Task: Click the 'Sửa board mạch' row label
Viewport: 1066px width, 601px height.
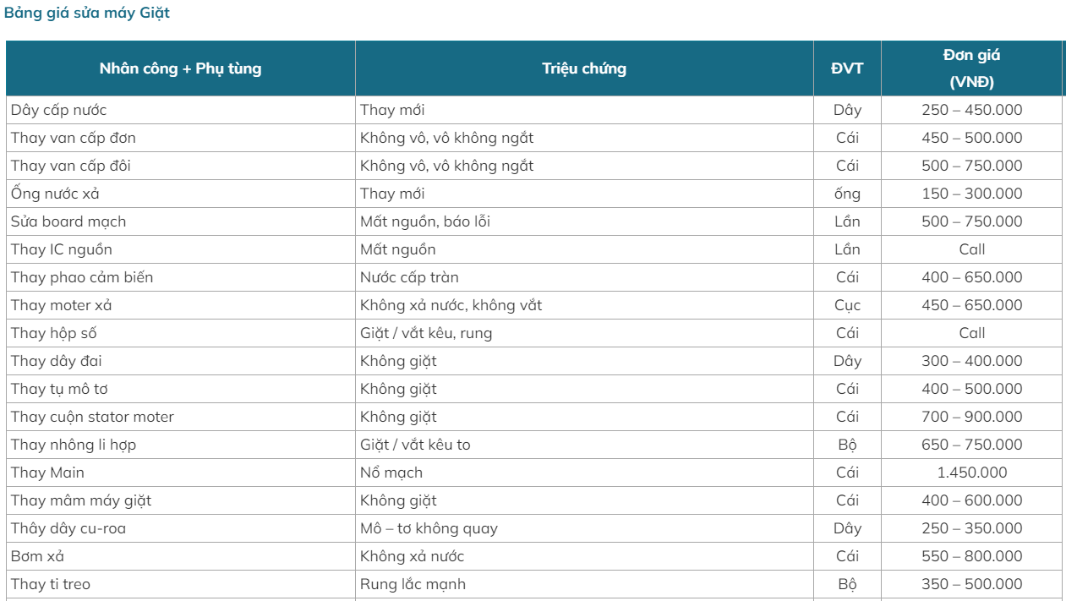Action: coord(68,221)
